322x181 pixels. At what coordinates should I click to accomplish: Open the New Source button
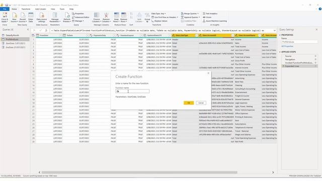click(14, 17)
